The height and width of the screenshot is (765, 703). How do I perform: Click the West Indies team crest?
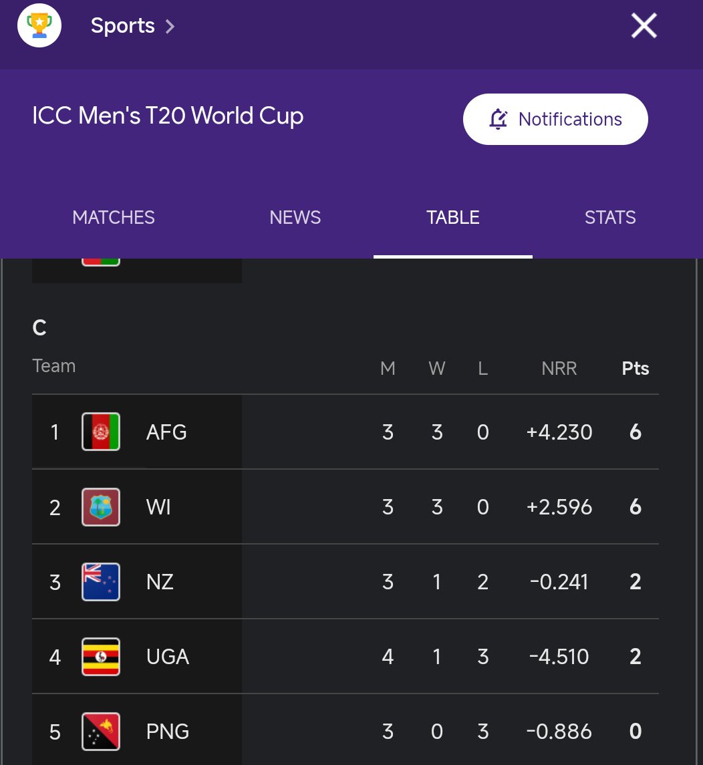pos(101,507)
